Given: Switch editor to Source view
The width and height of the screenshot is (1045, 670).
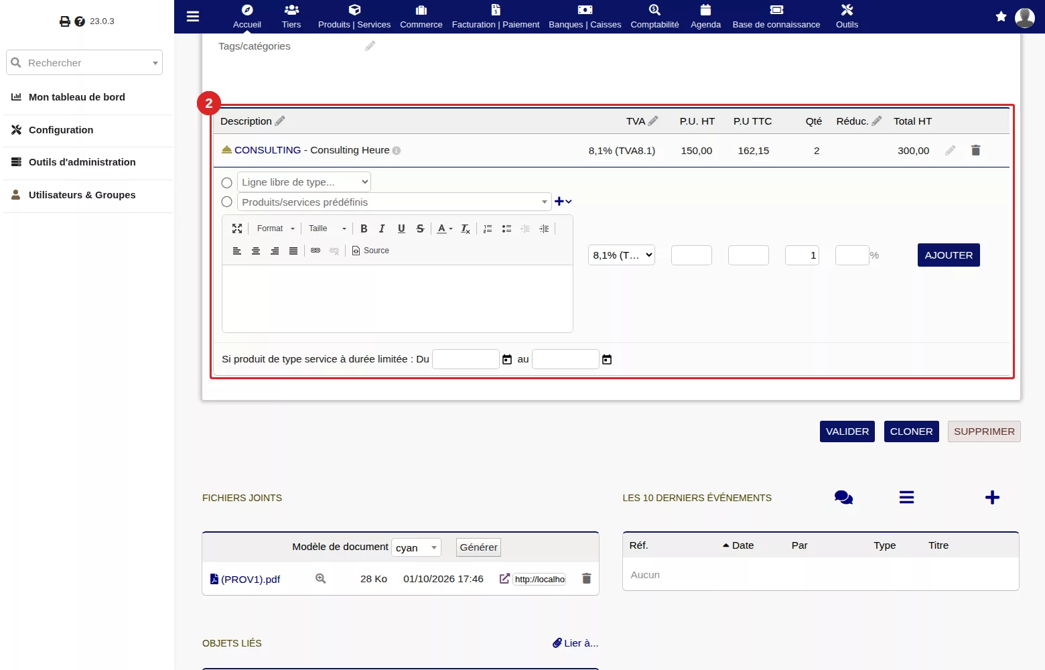Looking at the screenshot, I should coord(370,251).
